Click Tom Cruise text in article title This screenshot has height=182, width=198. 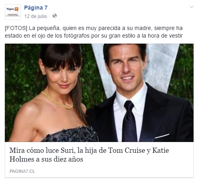click(x=127, y=150)
